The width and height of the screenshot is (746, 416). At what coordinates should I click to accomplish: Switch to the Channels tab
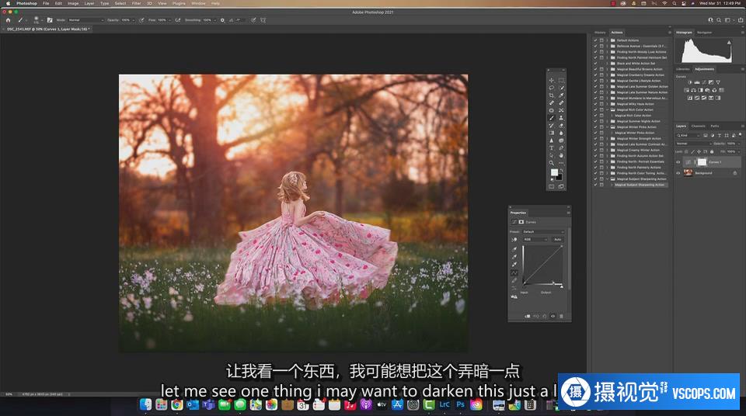(699, 126)
